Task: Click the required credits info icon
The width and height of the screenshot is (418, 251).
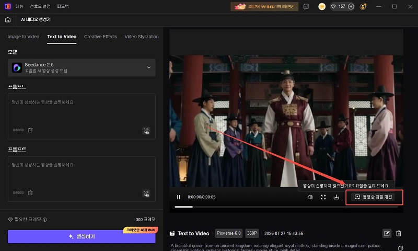Action: [x=45, y=220]
